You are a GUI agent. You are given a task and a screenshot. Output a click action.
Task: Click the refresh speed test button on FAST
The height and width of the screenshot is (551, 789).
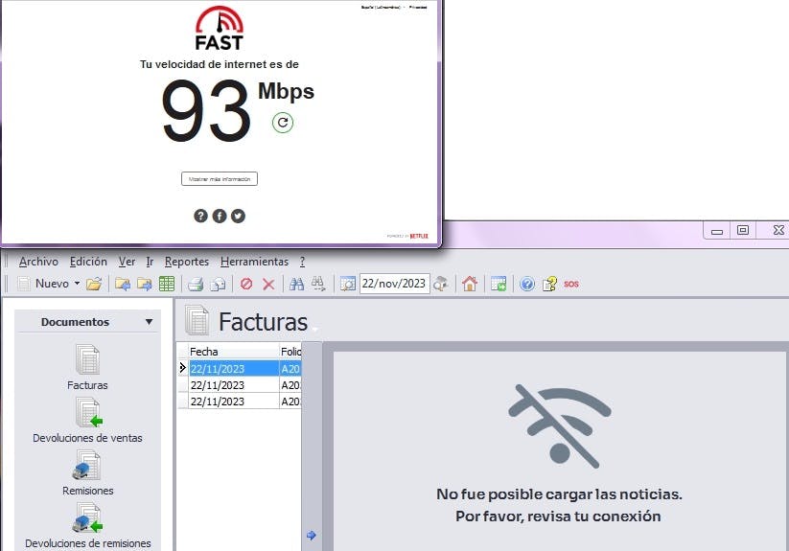point(283,122)
